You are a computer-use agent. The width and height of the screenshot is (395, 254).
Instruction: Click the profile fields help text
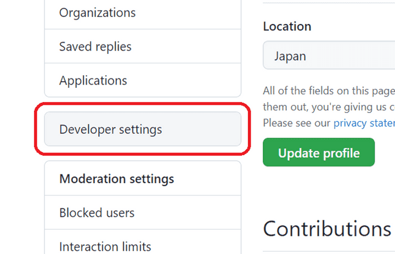click(x=329, y=106)
